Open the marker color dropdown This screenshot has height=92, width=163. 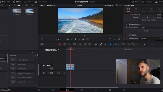pos(118,44)
